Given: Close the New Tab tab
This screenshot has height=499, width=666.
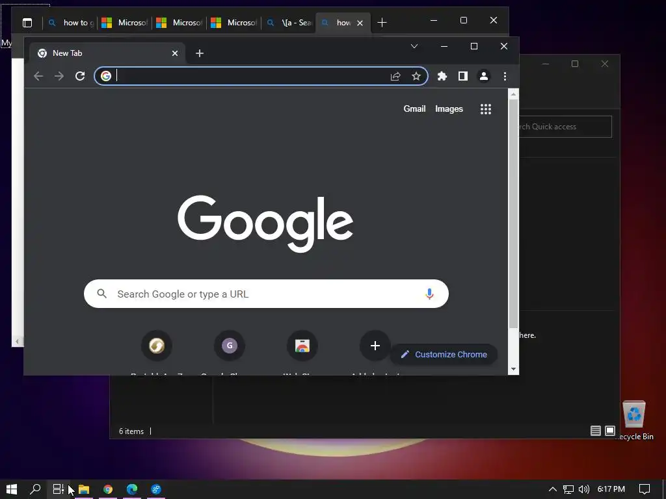Looking at the screenshot, I should 174,53.
